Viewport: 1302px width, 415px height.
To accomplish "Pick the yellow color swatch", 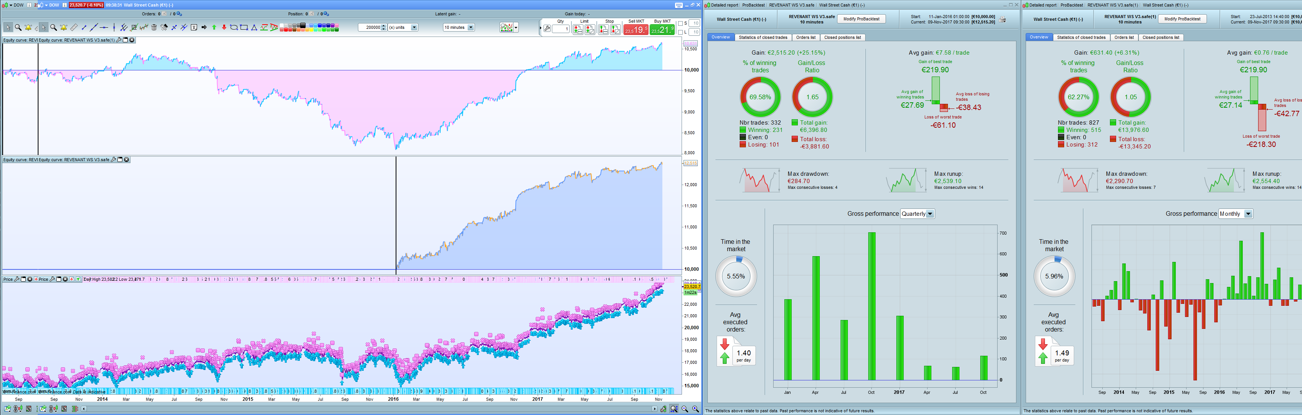I will (x=311, y=29).
